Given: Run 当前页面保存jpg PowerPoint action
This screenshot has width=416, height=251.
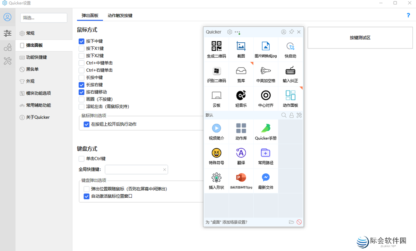Looking at the screenshot, I should tap(241, 180).
